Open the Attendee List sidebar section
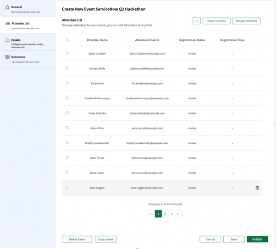This screenshot has height=249, width=276. 28,26
